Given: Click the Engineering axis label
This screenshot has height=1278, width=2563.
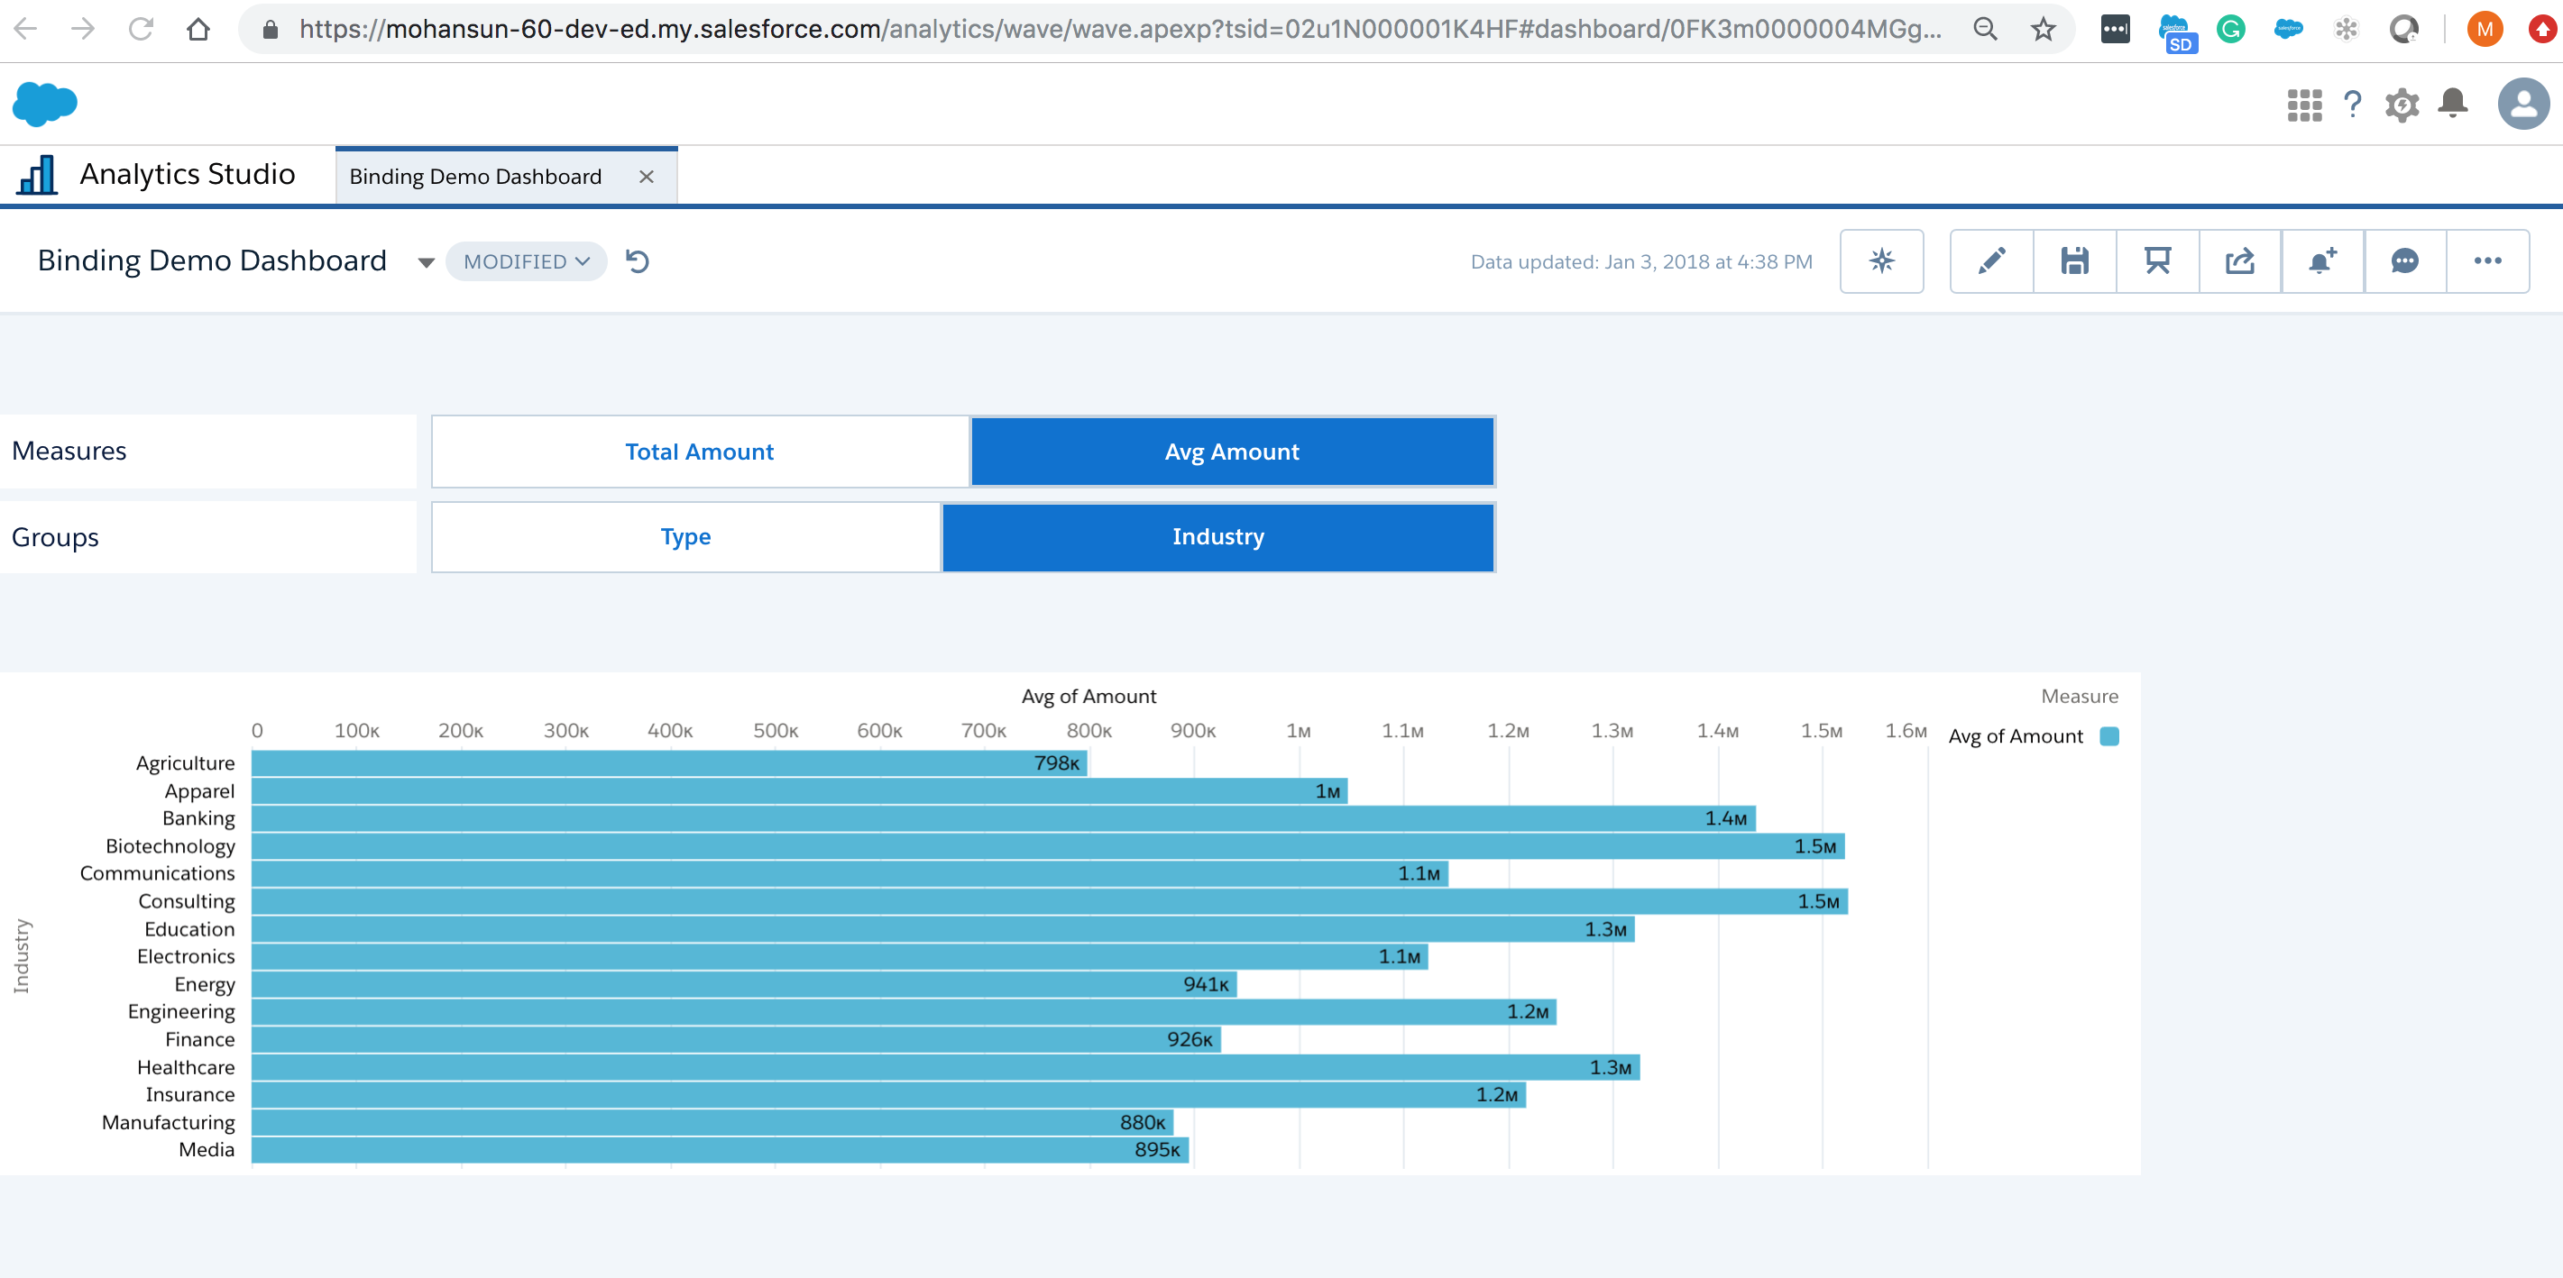Looking at the screenshot, I should (181, 1011).
